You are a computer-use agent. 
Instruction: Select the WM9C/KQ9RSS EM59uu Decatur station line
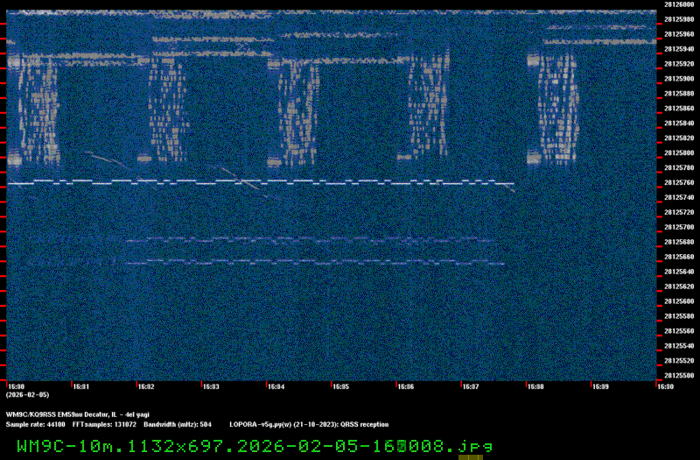tap(77, 414)
